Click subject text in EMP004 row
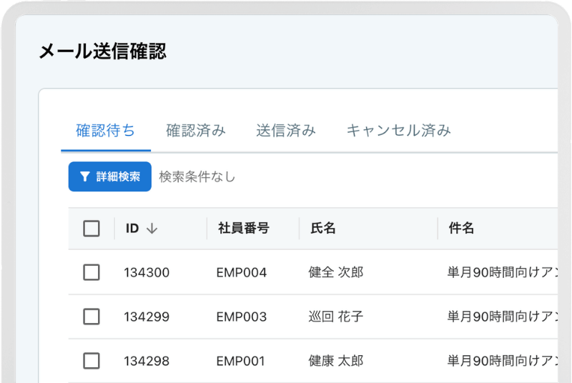 click(x=503, y=272)
